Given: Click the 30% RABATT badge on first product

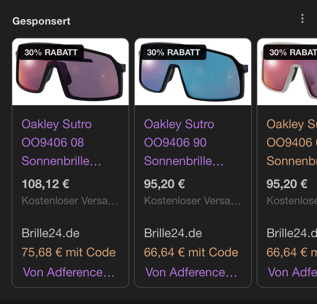Looking at the screenshot, I should (x=51, y=53).
